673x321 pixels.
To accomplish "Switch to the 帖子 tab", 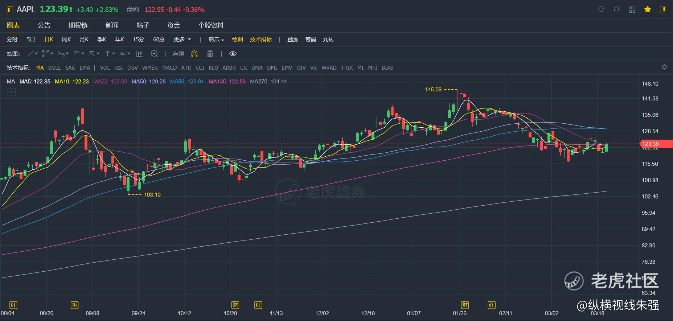I will click(x=143, y=25).
